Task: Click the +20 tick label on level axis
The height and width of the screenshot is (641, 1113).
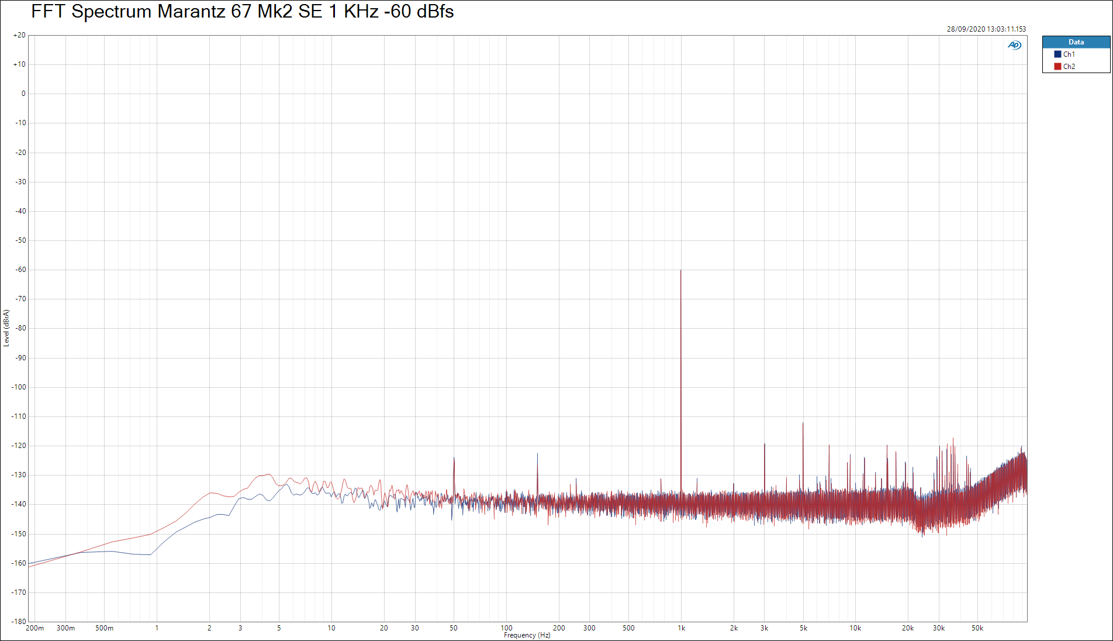Action: click(19, 35)
